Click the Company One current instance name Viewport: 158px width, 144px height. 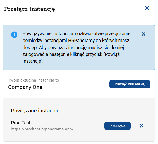coord(25,87)
